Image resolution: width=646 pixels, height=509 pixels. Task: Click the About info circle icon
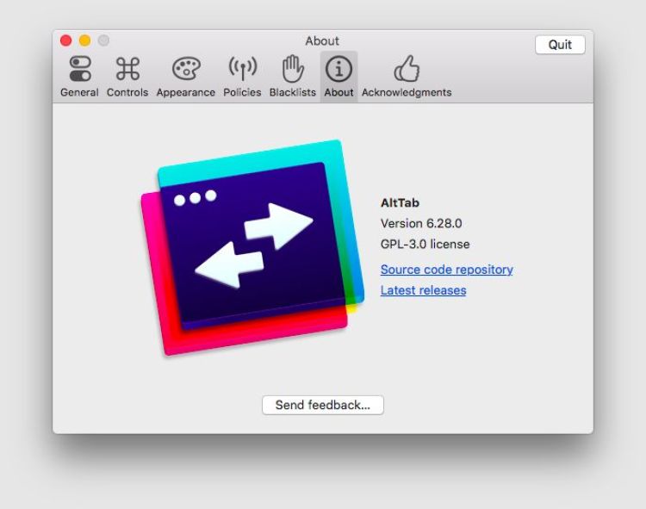[339, 69]
